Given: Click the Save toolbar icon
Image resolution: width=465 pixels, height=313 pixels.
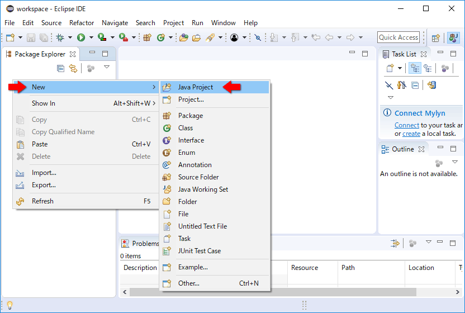Looking at the screenshot, I should pos(31,37).
